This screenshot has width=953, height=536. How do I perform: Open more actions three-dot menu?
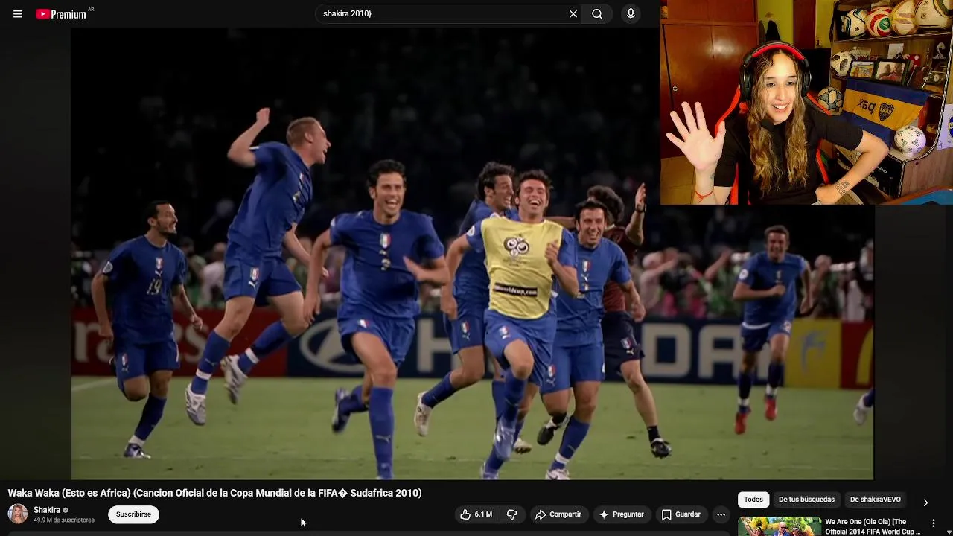[721, 514]
